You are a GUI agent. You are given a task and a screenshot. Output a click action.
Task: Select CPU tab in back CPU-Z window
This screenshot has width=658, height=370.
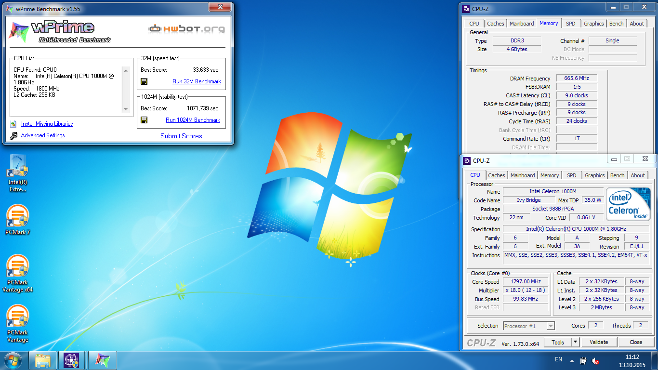click(474, 24)
